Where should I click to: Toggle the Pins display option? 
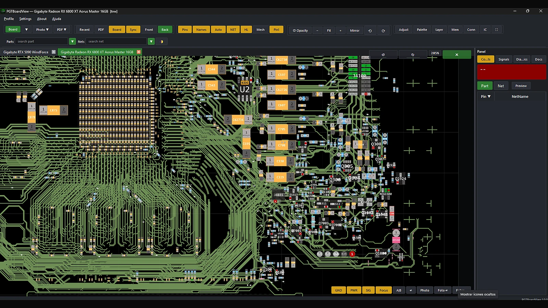[x=185, y=30]
